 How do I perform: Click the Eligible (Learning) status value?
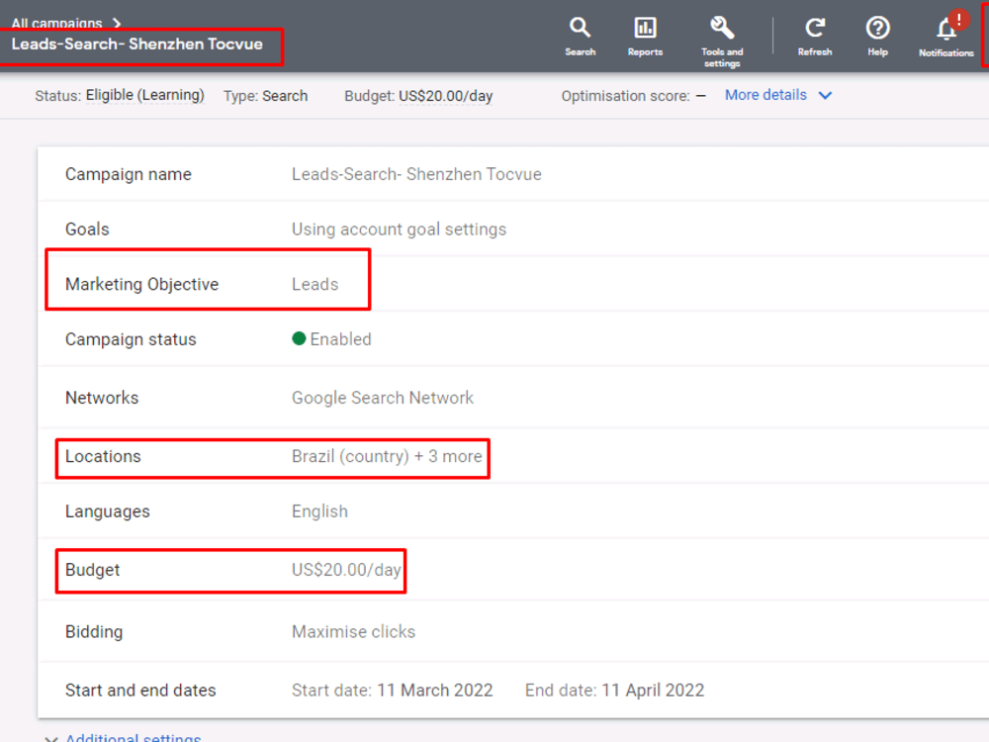(145, 95)
